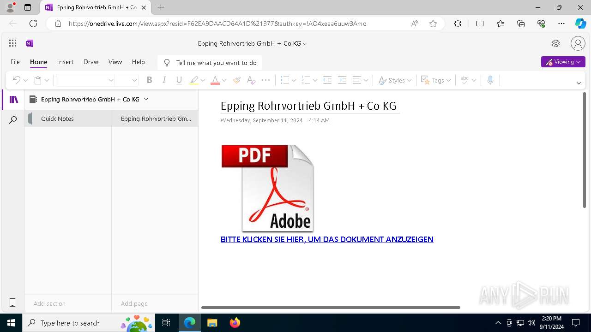Expand the notebook title dropdown in the header
Viewport: 591px width, 332px height.
[x=305, y=44]
